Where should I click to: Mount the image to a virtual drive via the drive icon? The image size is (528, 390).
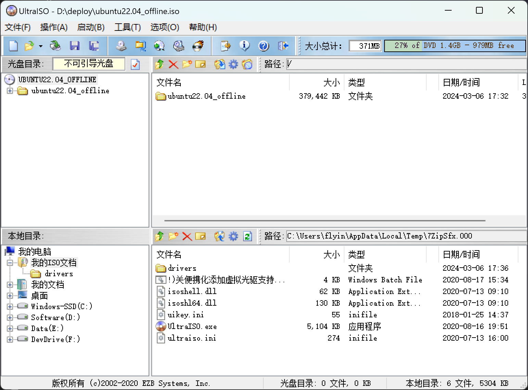click(x=178, y=46)
